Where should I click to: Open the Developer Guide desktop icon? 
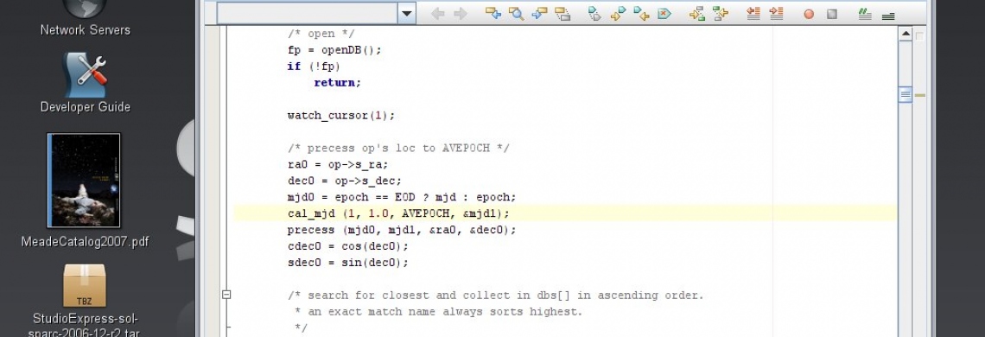tap(86, 75)
